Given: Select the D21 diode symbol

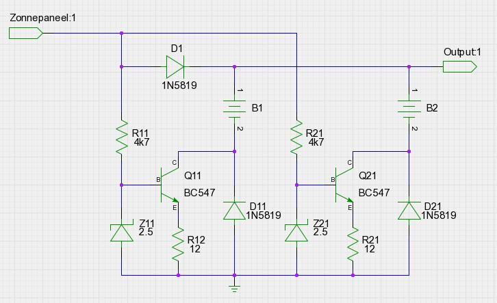Looking at the screenshot, I should click(x=409, y=210).
